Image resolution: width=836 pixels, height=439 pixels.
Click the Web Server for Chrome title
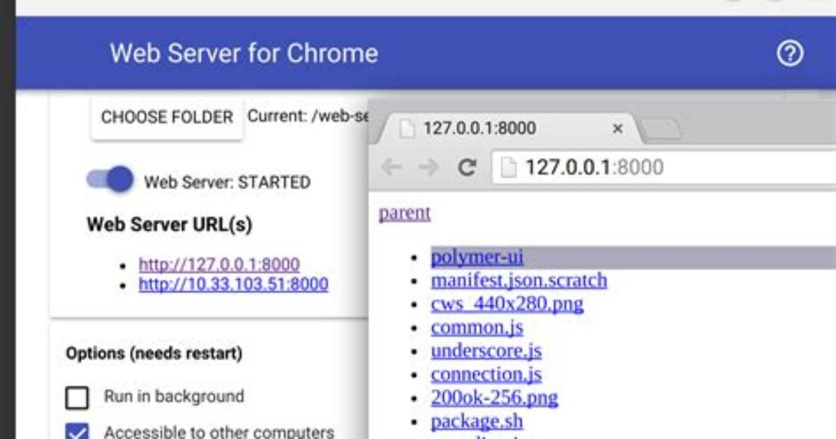(244, 53)
